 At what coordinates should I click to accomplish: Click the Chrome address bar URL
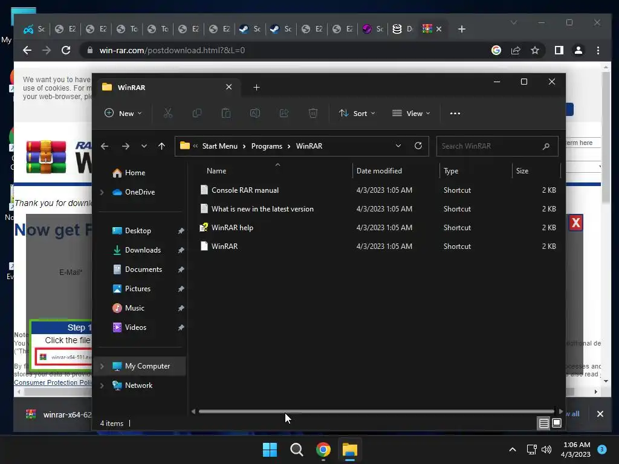point(172,50)
